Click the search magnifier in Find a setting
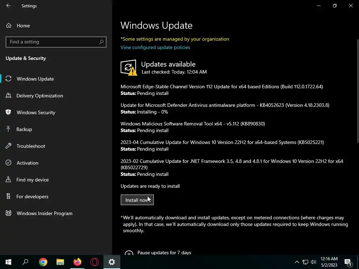Screen dimensions: 359x269 [x=101, y=42]
